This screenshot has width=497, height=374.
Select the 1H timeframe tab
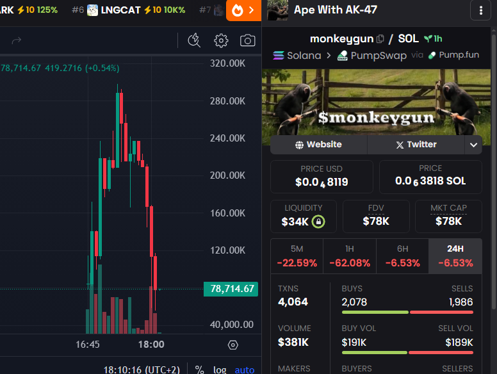coord(350,256)
